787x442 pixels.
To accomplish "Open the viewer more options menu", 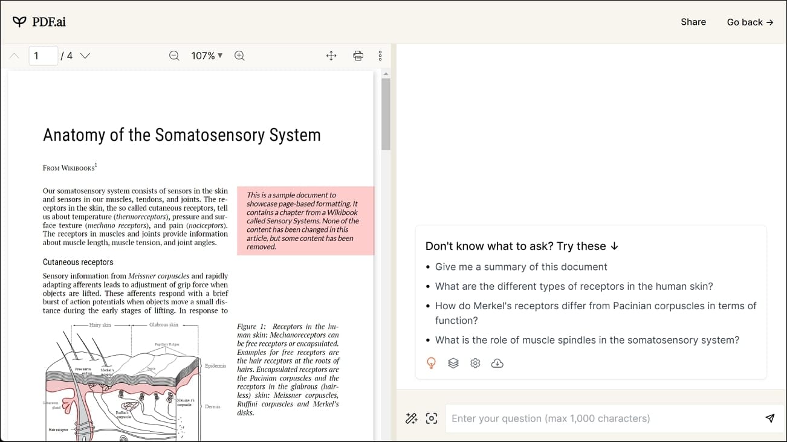I will tap(380, 56).
